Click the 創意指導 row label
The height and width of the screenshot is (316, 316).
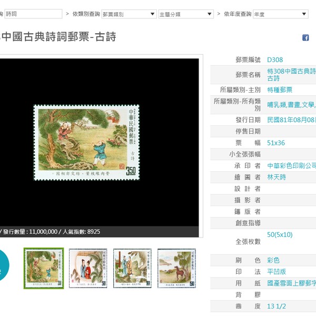point(248,223)
